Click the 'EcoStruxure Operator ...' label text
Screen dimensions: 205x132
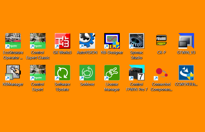coord(13,55)
